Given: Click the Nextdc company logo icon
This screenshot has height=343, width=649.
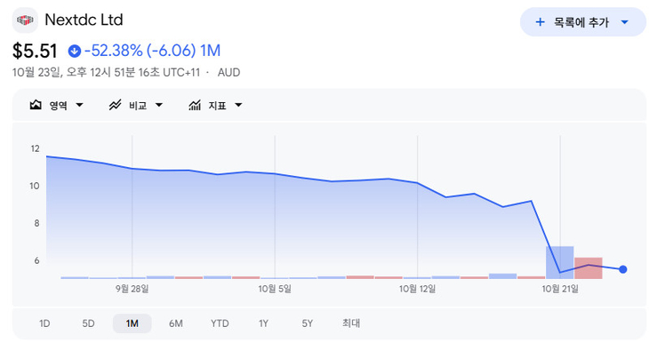Looking at the screenshot, I should [x=25, y=20].
